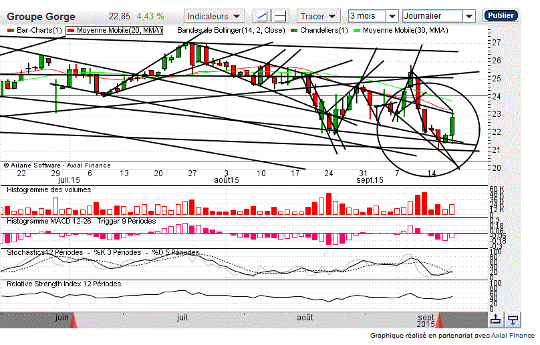
Task: Click the Publier button
Action: (501, 15)
